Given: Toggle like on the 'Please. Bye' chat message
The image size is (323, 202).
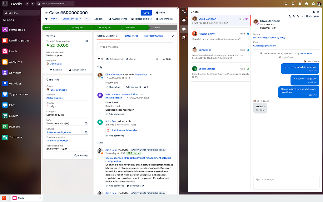Looking at the screenshot, I should click(x=146, y=87).
